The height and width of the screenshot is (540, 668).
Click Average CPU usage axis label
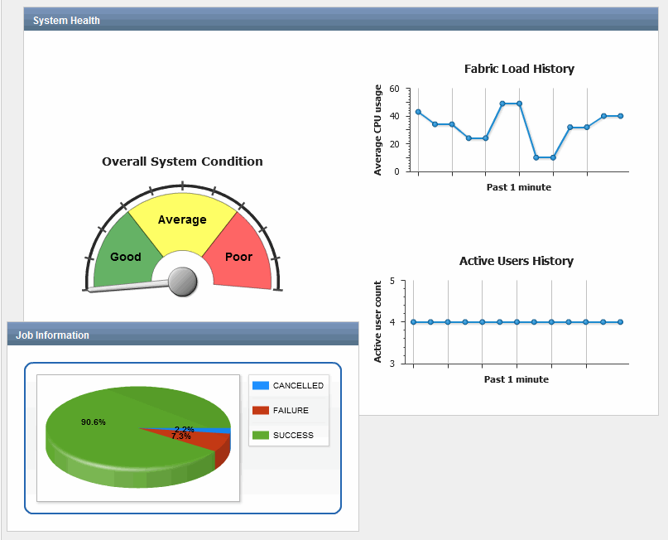coord(377,130)
